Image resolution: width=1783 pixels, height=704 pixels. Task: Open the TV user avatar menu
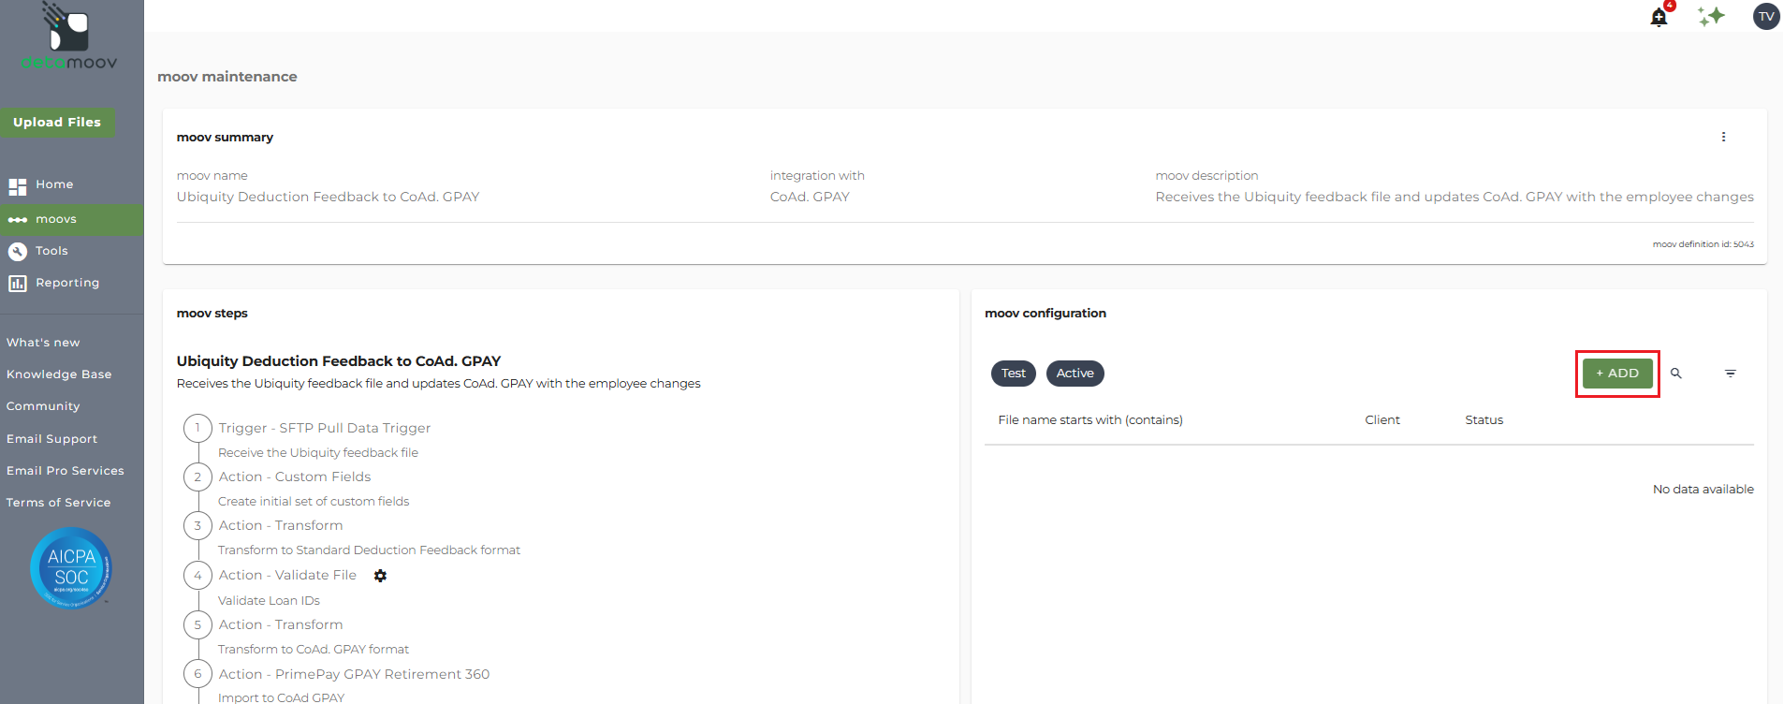point(1766,16)
